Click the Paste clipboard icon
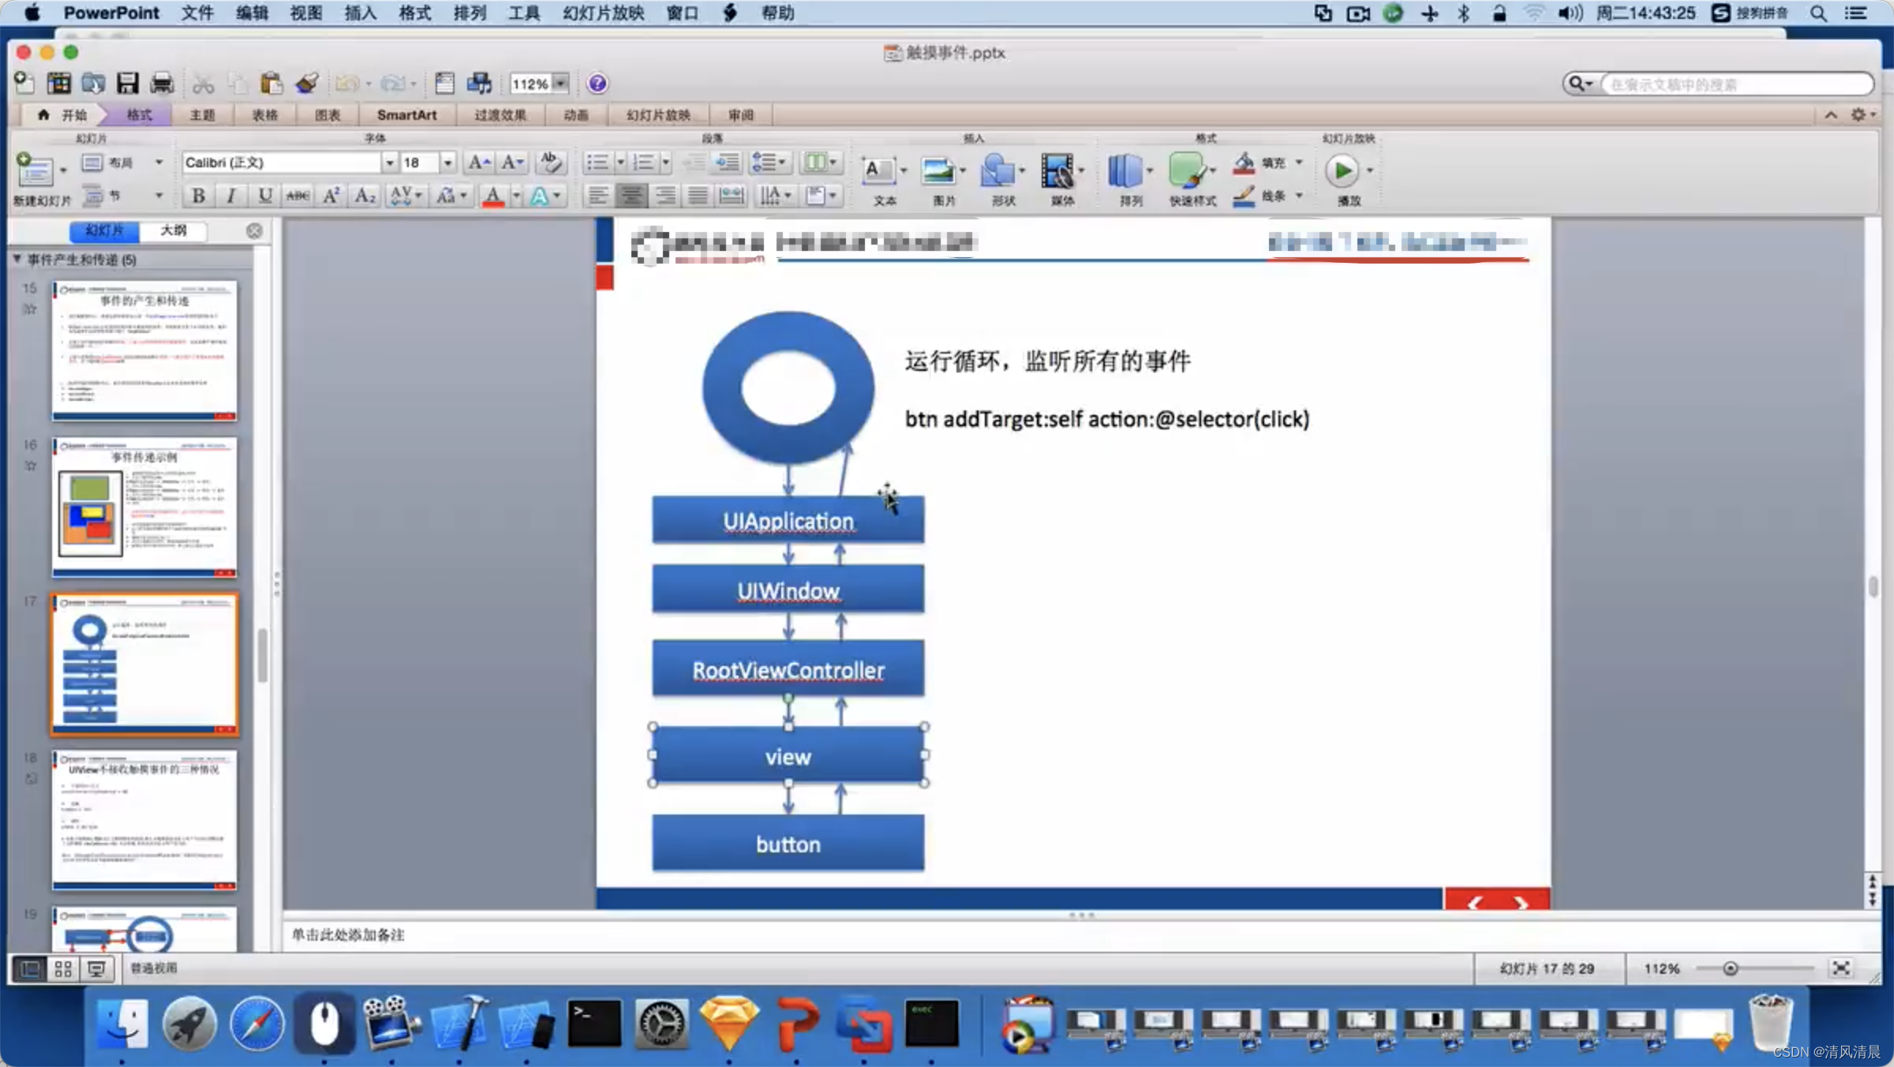This screenshot has width=1894, height=1067. click(x=271, y=83)
